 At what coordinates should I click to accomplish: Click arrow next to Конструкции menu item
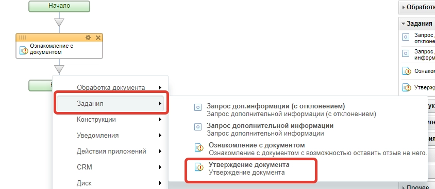pos(160,120)
